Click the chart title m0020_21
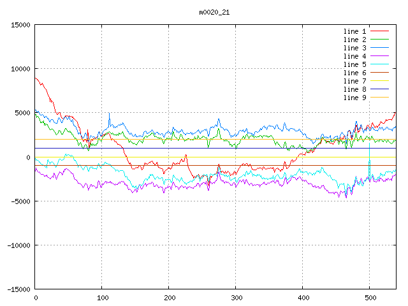The image size is (408, 306). click(x=215, y=12)
